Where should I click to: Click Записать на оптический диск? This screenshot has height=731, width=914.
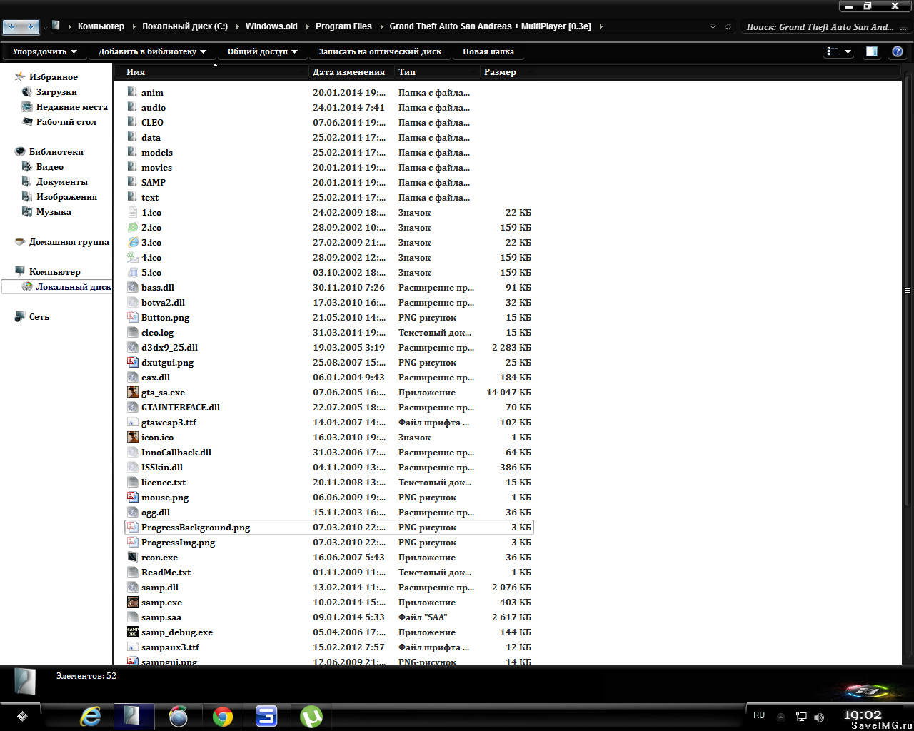[x=380, y=51]
